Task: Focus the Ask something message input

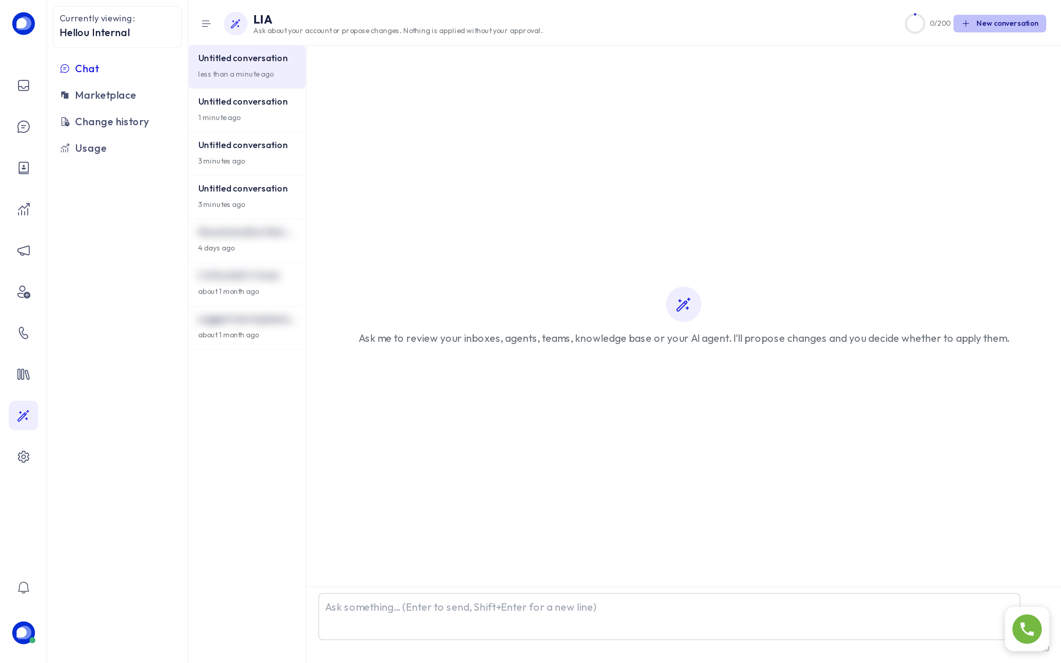Action: tap(669, 617)
